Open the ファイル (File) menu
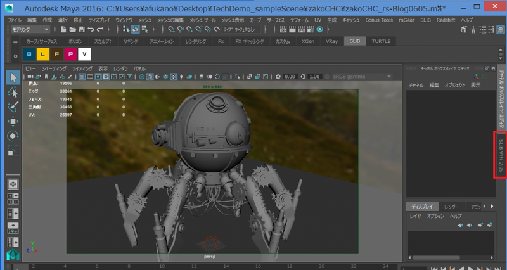The width and height of the screenshot is (507, 270). tap(14, 20)
